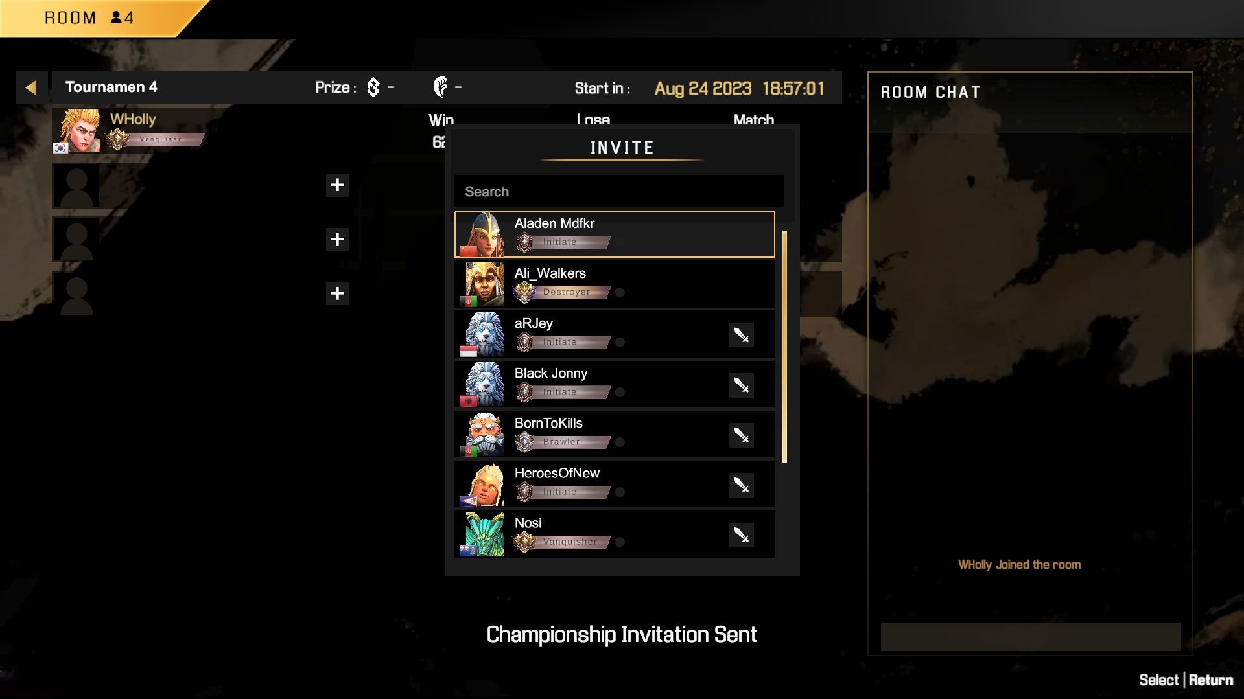Click the plus icon on first empty slot

(337, 185)
